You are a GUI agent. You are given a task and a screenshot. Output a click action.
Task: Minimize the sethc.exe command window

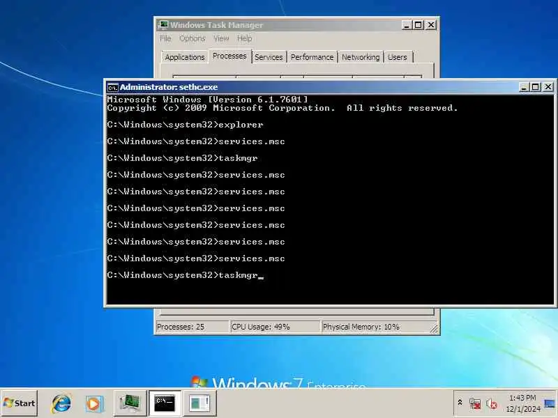[524, 87]
